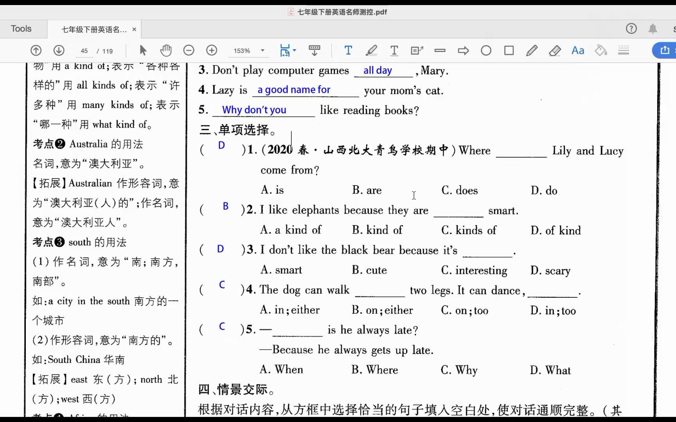Open the line thickness options
The height and width of the screenshot is (422, 676).
click(x=624, y=50)
